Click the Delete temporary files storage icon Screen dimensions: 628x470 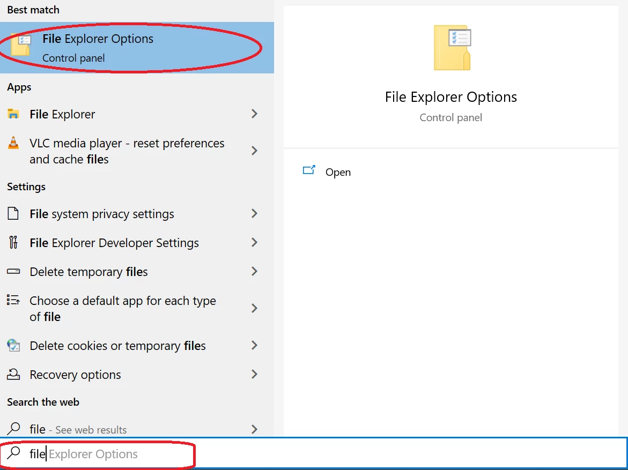[x=13, y=271]
